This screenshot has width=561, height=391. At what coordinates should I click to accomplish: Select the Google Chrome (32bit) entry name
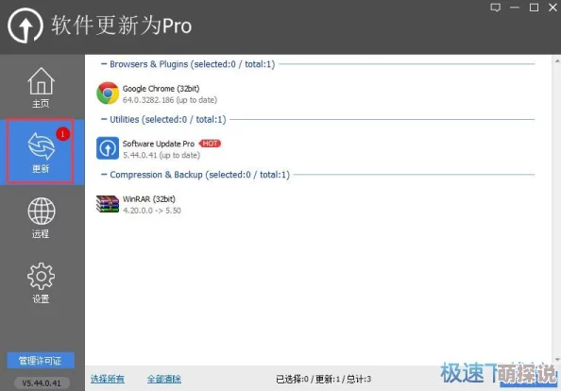(x=161, y=89)
